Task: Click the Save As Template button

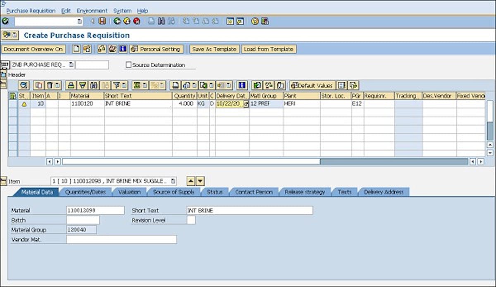Action: [x=214, y=49]
